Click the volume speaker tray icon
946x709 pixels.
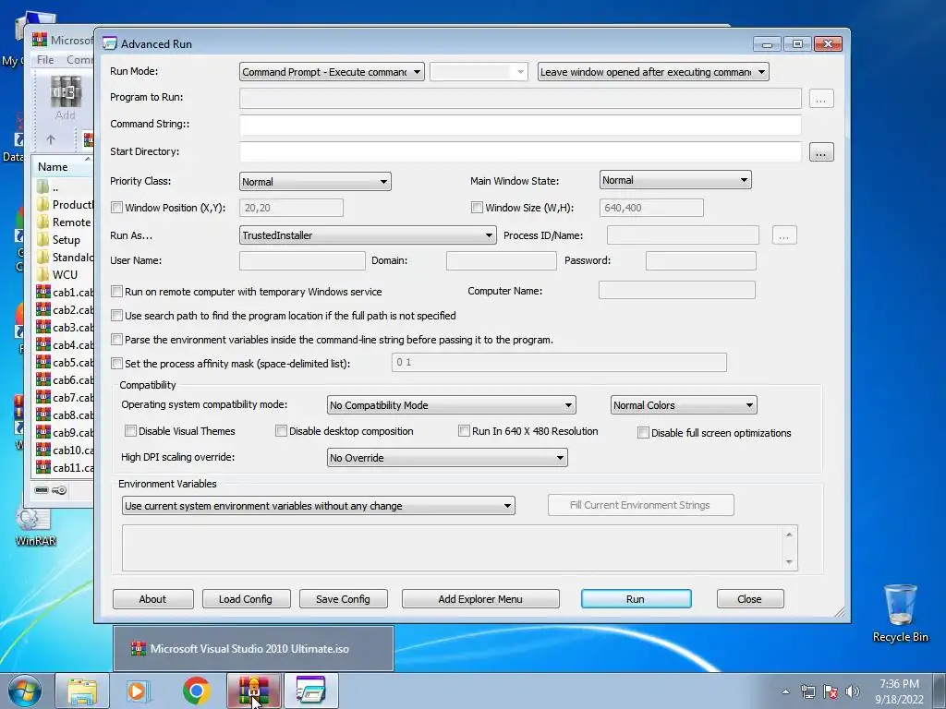tap(853, 691)
